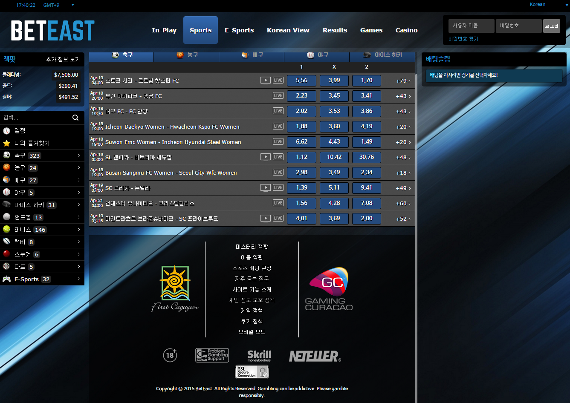Expand +60 markets for 맨체스터 유나이티드 match
The width and height of the screenshot is (570, 403).
[403, 203]
